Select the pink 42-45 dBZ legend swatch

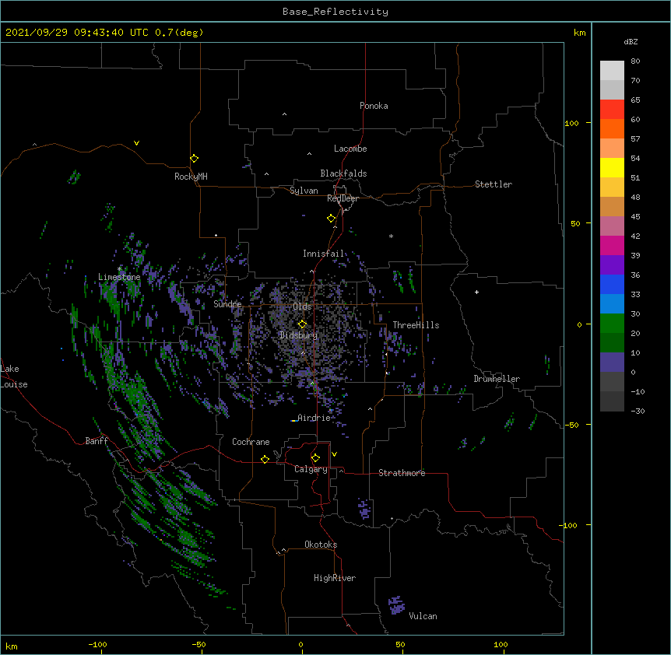(612, 226)
